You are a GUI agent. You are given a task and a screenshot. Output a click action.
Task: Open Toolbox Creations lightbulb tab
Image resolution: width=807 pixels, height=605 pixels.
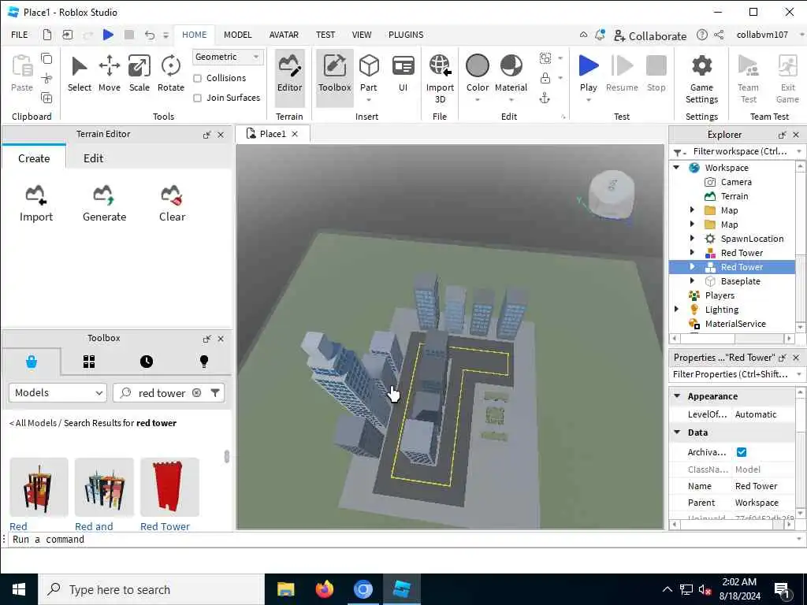click(204, 362)
